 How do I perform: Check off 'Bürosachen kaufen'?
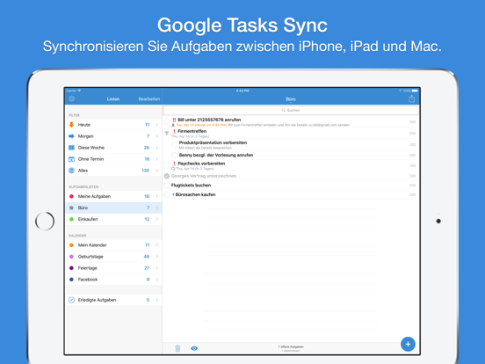167,194
